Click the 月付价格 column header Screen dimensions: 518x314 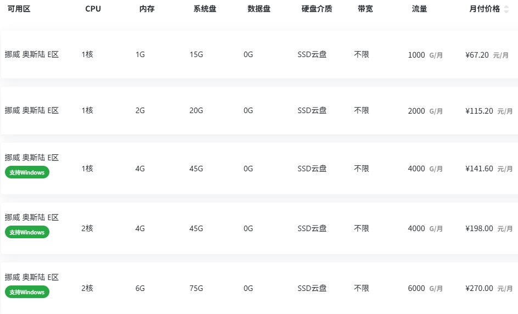click(x=485, y=9)
